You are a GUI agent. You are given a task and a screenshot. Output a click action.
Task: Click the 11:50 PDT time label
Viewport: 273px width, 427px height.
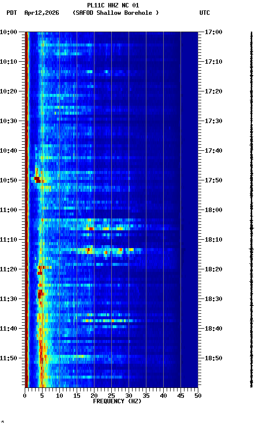pyautogui.click(x=8, y=359)
